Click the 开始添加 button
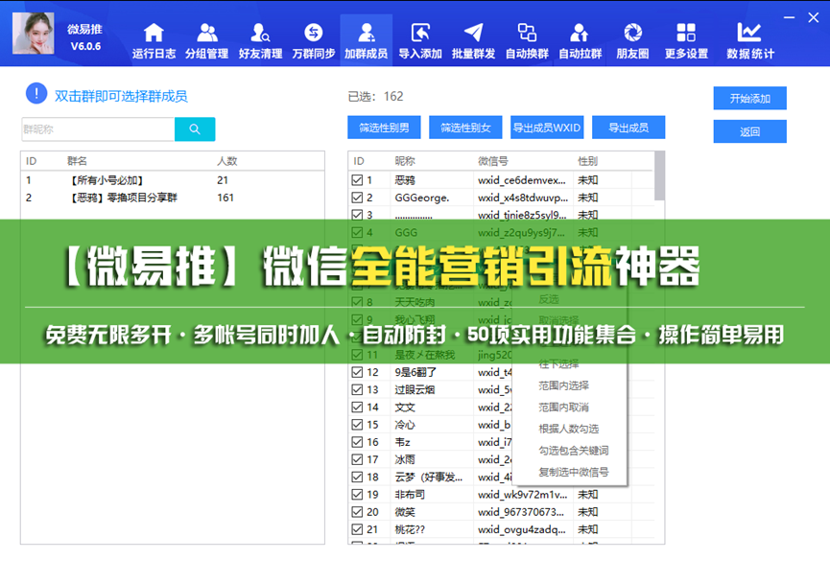 click(749, 99)
